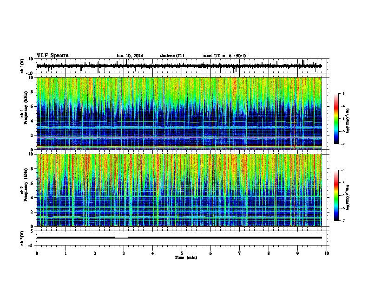Click the ch.1 color scale bar
This screenshot has height=284, width=368.
coord(336,119)
